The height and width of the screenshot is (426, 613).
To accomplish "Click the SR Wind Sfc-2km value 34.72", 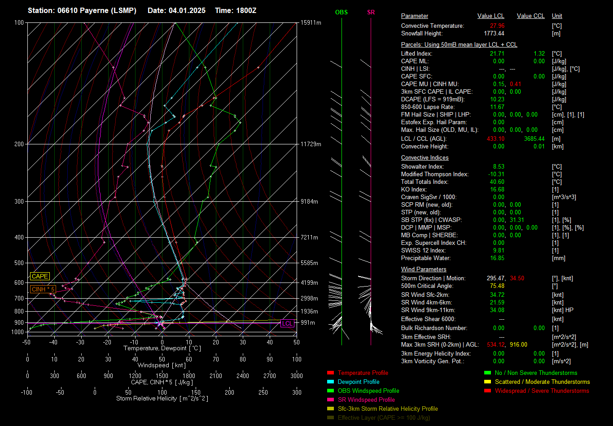I will point(497,295).
